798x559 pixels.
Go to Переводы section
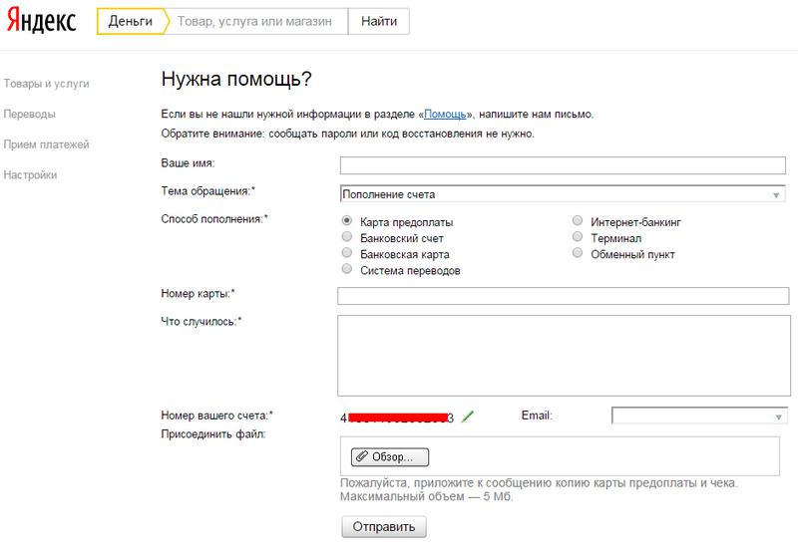(x=30, y=114)
